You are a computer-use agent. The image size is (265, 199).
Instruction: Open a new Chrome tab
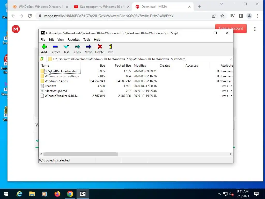click(199, 7)
